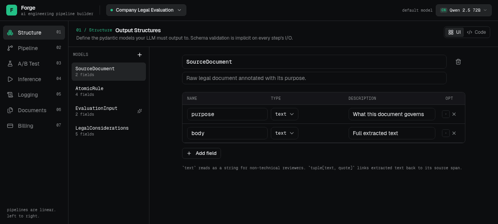Click the DESCRIPTION column header

362,99
